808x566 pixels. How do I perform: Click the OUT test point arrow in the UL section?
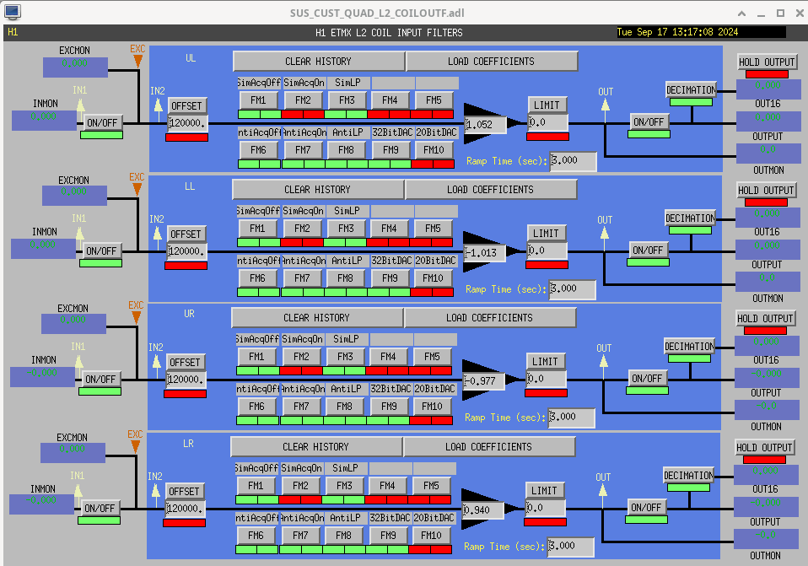coord(606,105)
